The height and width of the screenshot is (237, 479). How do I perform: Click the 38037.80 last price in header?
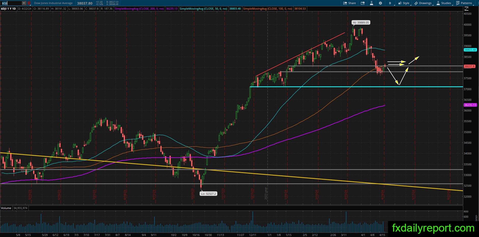85,3
